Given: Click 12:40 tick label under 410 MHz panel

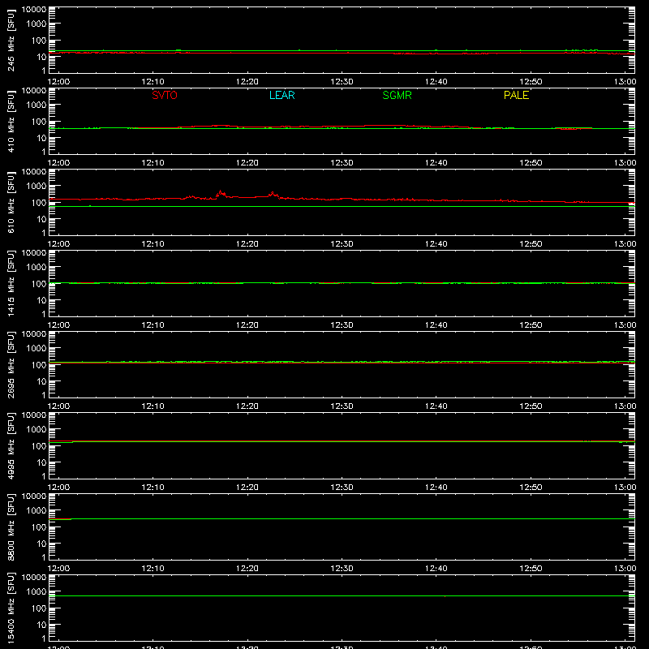Looking at the screenshot, I should (436, 163).
